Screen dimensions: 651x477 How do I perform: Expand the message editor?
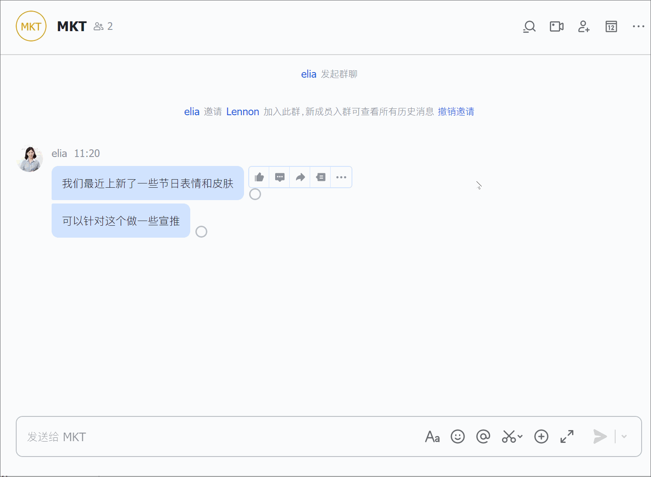coord(567,436)
